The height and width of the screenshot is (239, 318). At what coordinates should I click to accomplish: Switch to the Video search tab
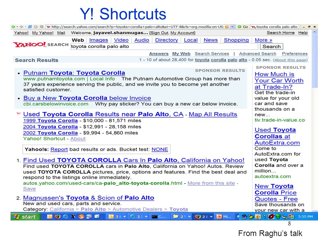121,40
